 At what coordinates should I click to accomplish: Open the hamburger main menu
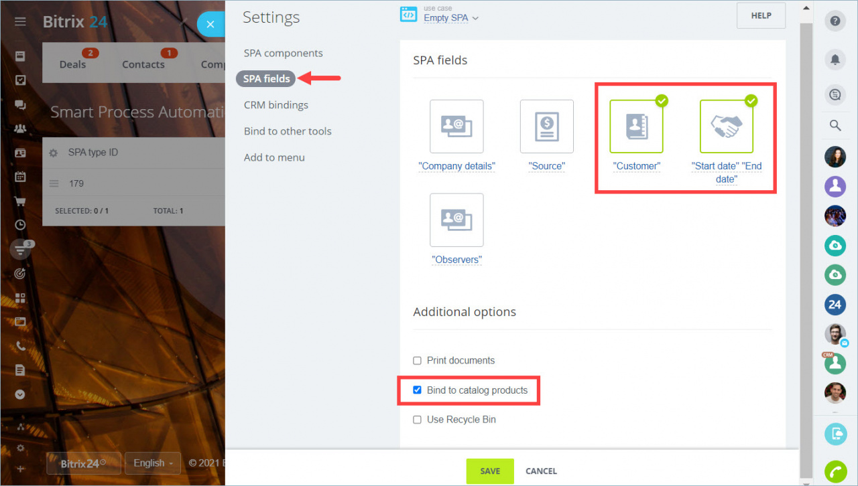20,21
